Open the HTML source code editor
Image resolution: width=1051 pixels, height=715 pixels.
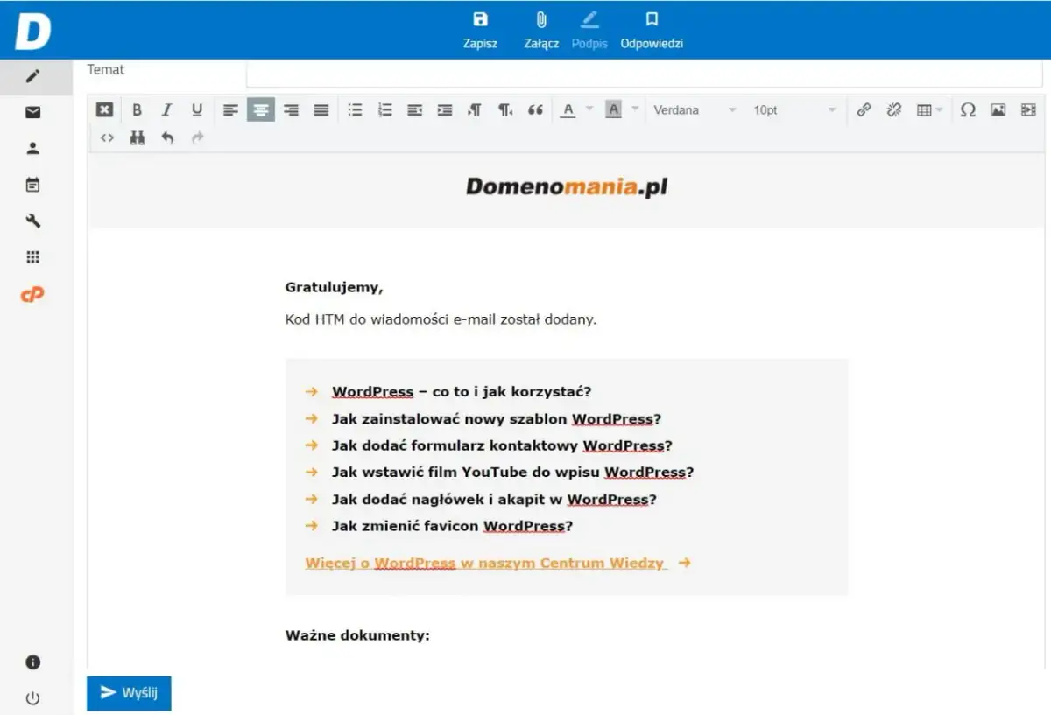[x=107, y=137]
